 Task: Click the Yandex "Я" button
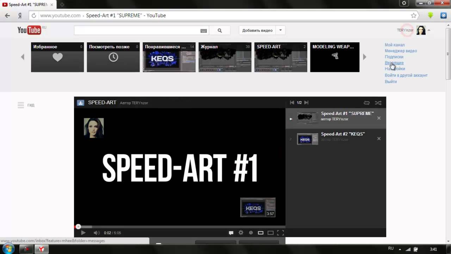(20, 16)
